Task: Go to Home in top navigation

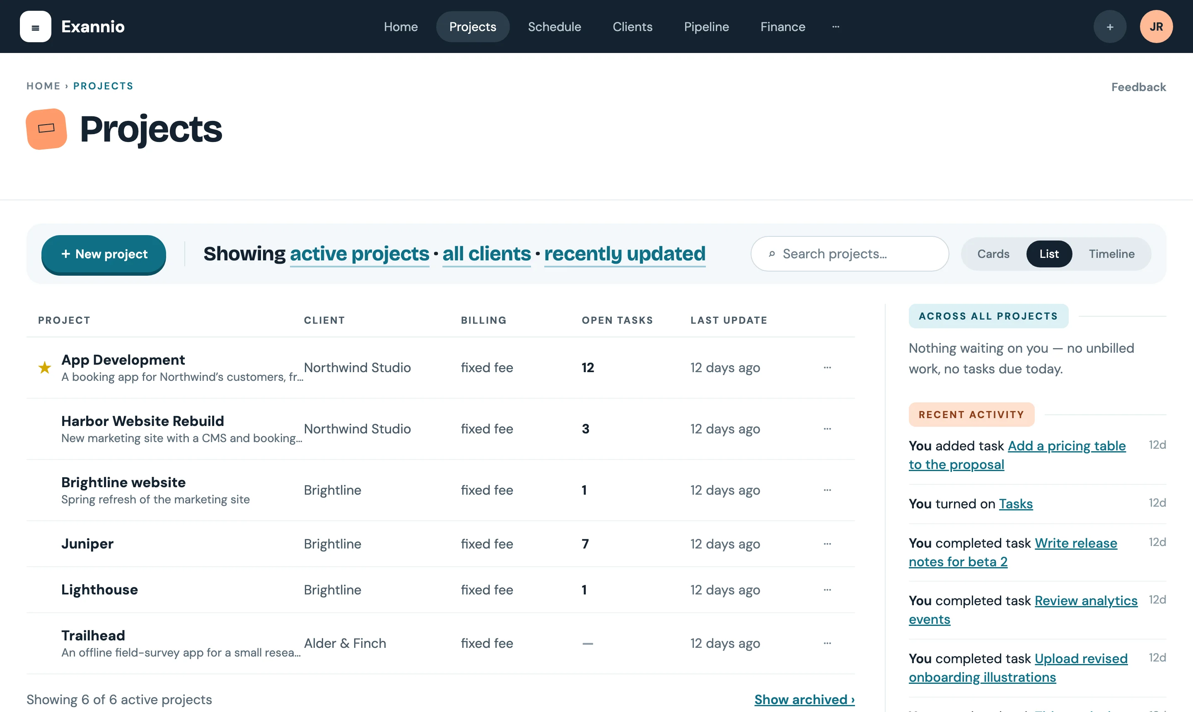Action: [x=401, y=26]
